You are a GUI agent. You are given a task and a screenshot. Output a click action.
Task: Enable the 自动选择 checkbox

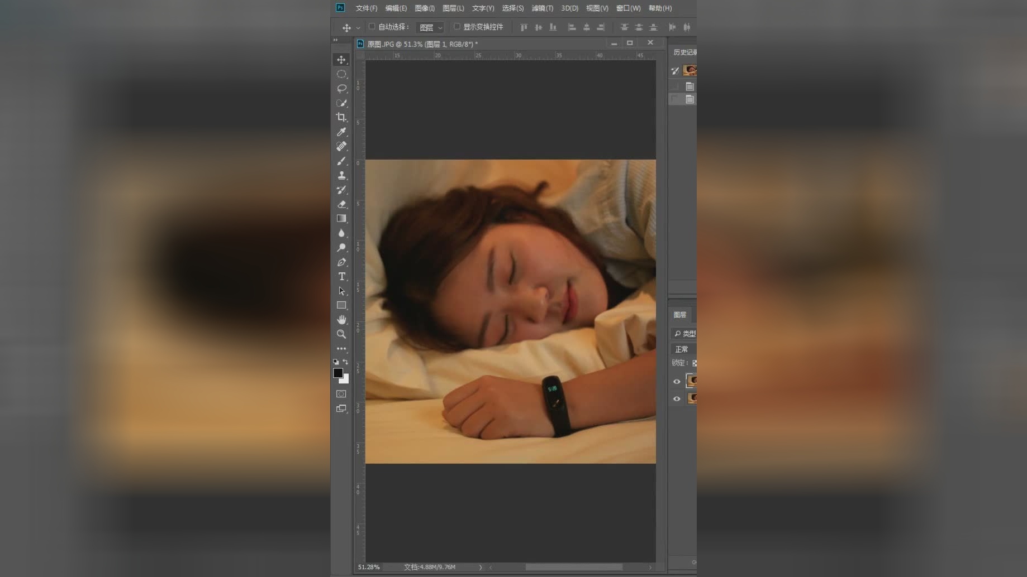[372, 26]
